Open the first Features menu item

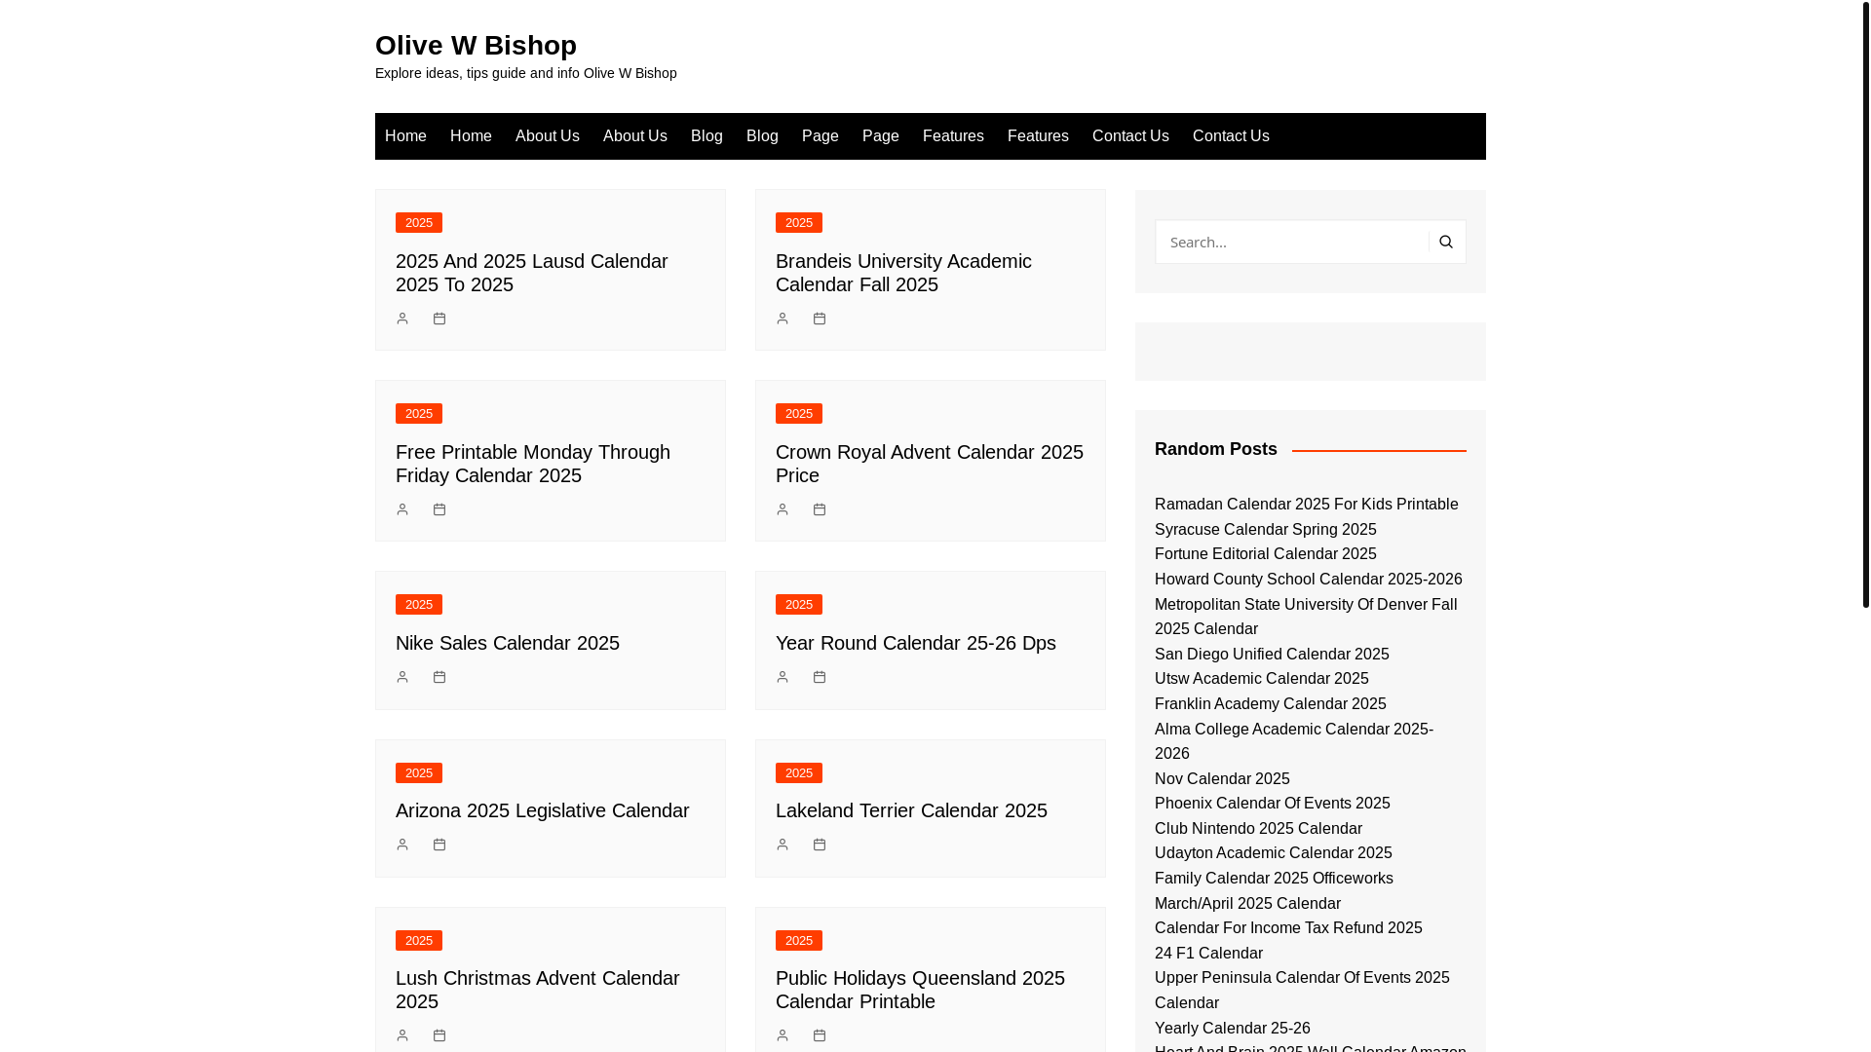[953, 136]
